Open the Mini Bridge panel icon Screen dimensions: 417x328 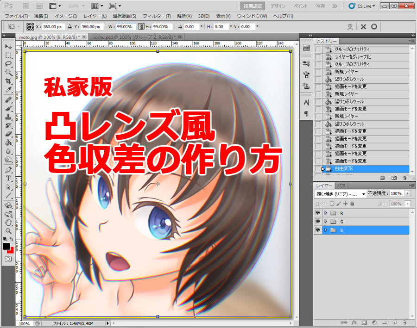306,48
